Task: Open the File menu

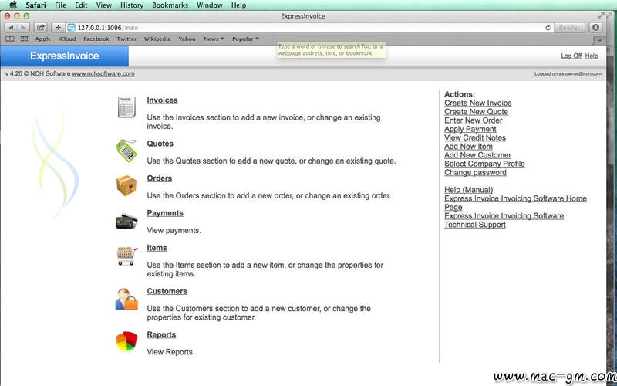Action: pos(60,5)
